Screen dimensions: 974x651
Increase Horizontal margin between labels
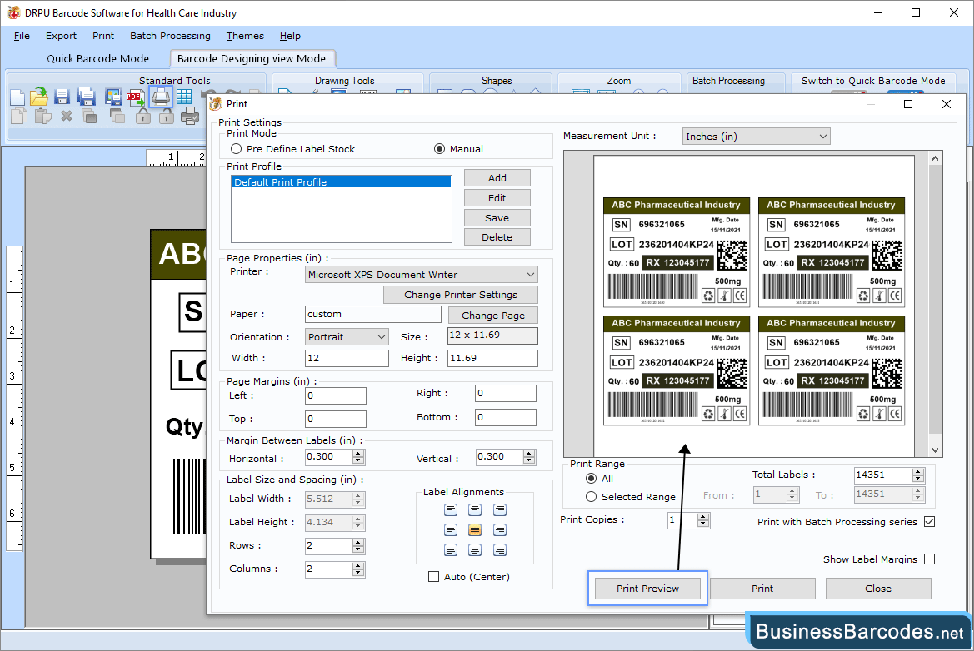[357, 454]
